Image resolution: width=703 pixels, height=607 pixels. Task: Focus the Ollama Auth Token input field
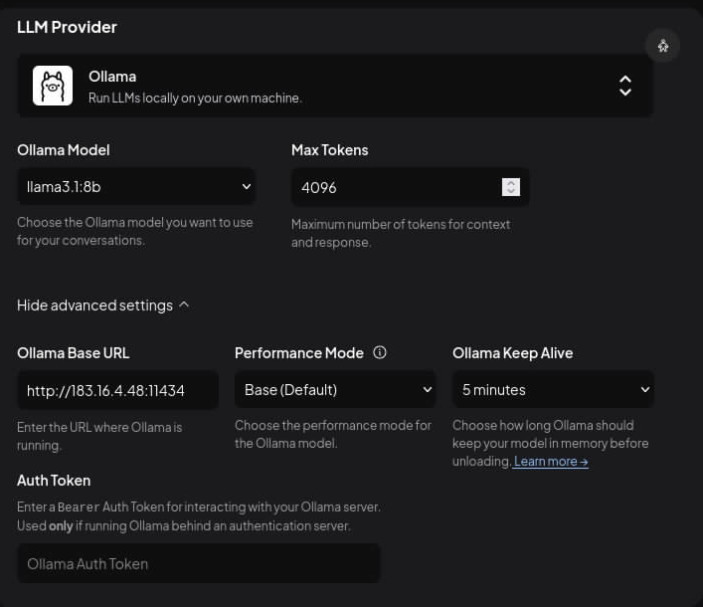(198, 563)
